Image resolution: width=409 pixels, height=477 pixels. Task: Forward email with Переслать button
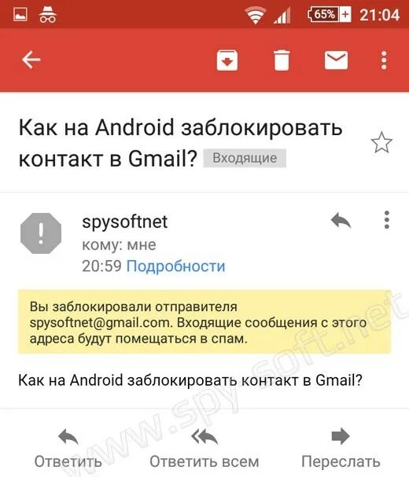[x=341, y=449]
